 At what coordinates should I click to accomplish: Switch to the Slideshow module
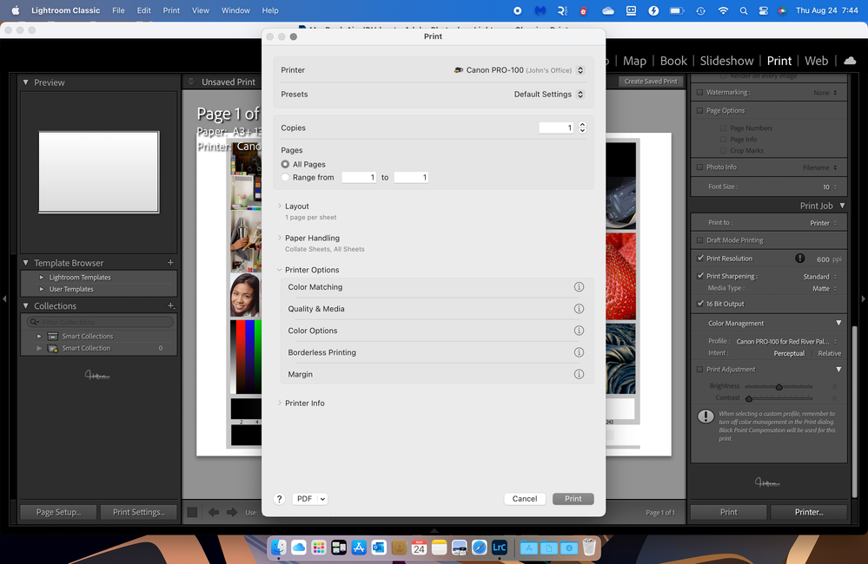[726, 61]
